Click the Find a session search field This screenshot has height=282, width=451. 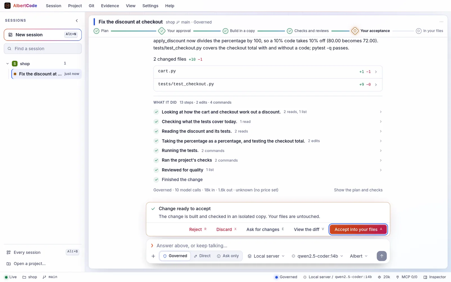(x=43, y=49)
